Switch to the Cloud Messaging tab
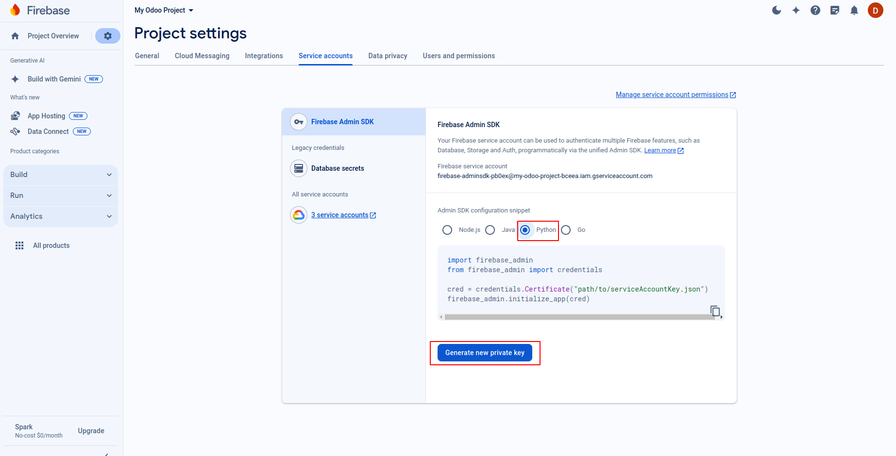 [202, 56]
